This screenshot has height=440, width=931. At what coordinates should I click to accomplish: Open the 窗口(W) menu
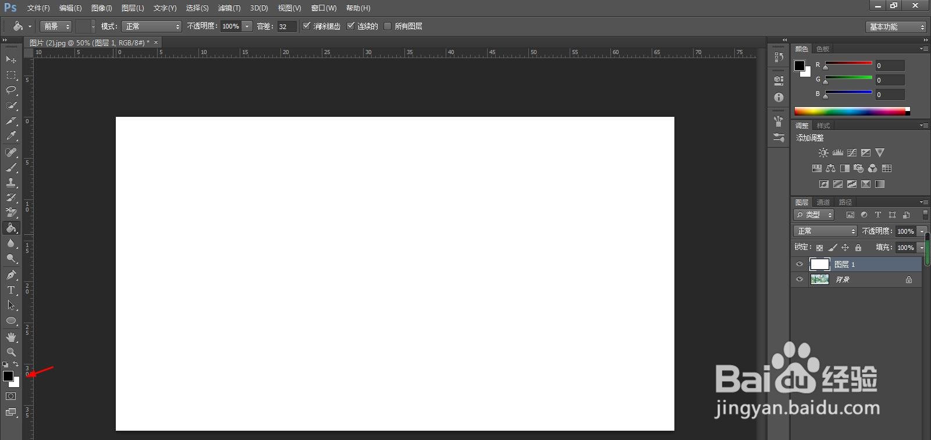[324, 8]
